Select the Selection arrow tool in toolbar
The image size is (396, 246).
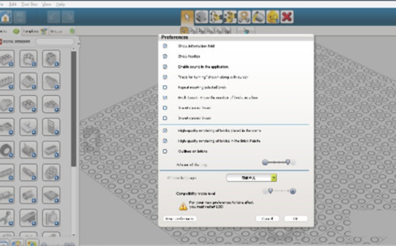coord(187,17)
